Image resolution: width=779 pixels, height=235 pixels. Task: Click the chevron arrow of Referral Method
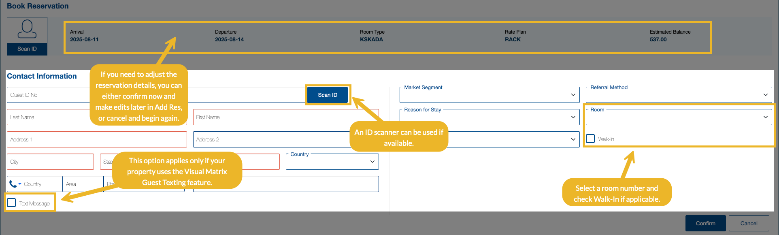click(x=765, y=95)
